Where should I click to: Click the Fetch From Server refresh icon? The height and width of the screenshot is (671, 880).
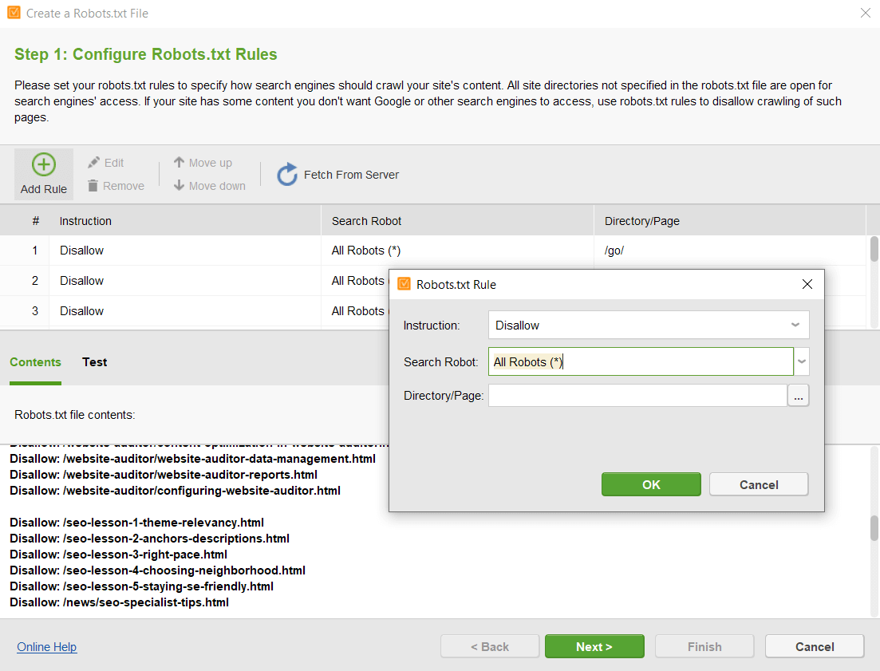(287, 175)
